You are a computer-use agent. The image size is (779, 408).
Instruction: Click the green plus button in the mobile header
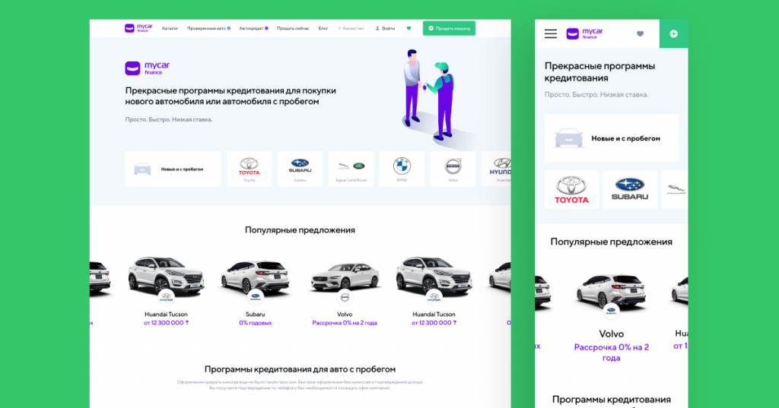click(x=674, y=33)
